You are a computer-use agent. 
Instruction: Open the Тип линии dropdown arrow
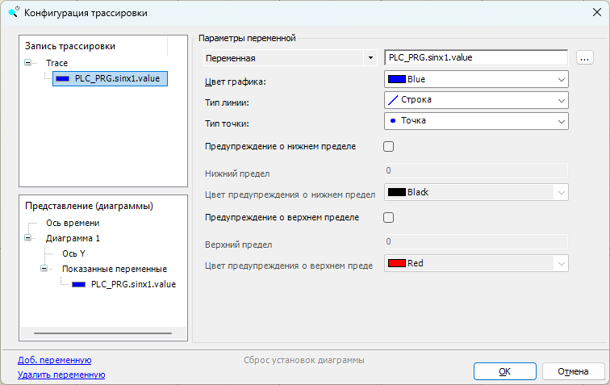click(561, 101)
